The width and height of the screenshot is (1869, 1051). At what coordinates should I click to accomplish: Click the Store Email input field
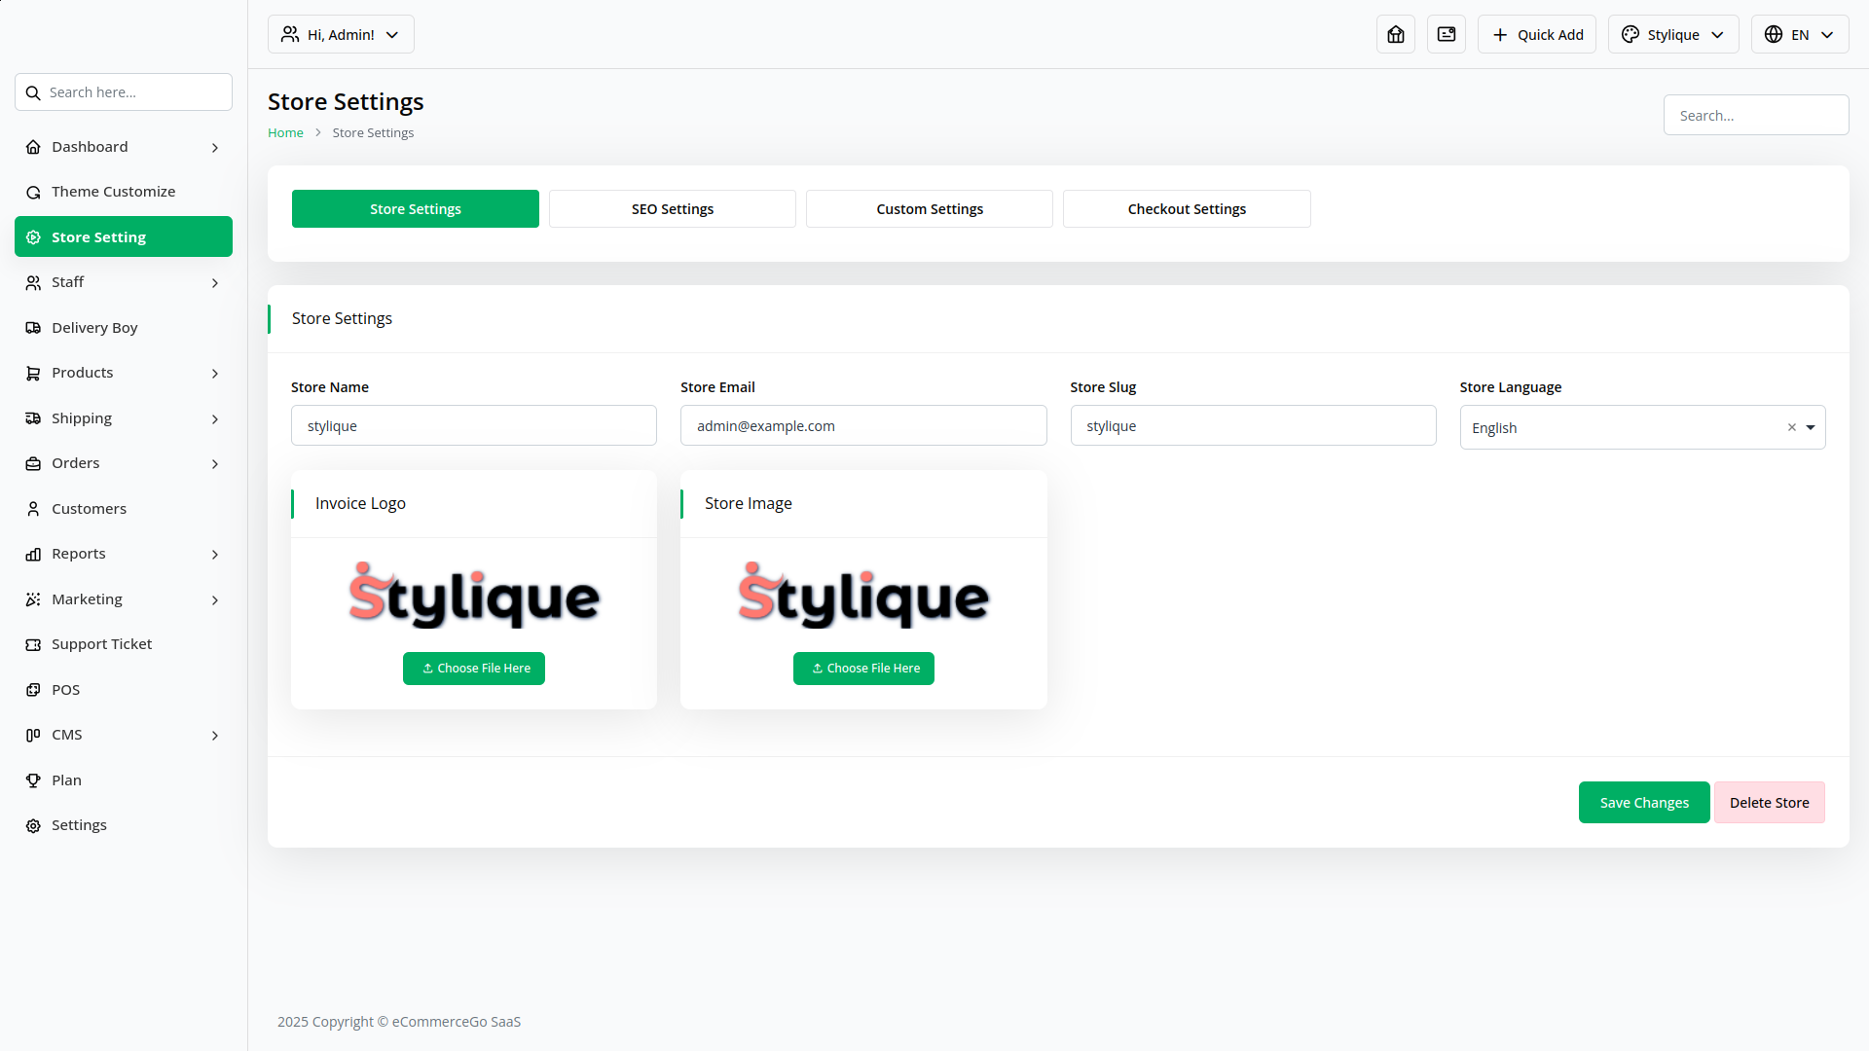pos(862,425)
